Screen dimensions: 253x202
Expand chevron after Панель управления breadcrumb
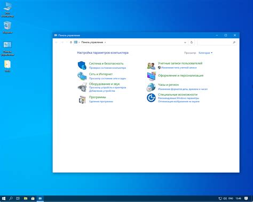105,42
